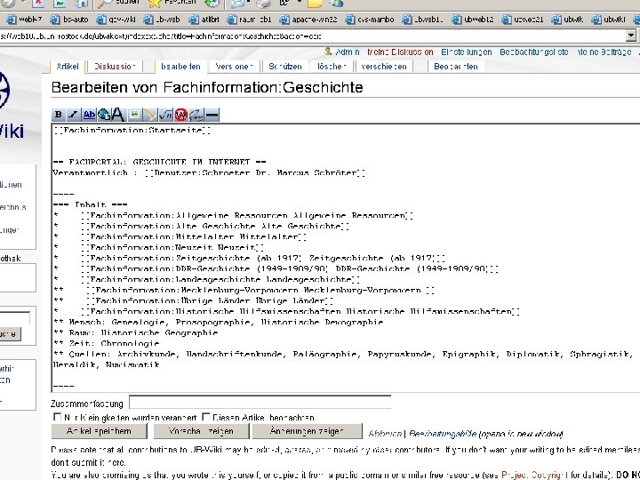Open the Project:Copyright link

[x=534, y=476]
